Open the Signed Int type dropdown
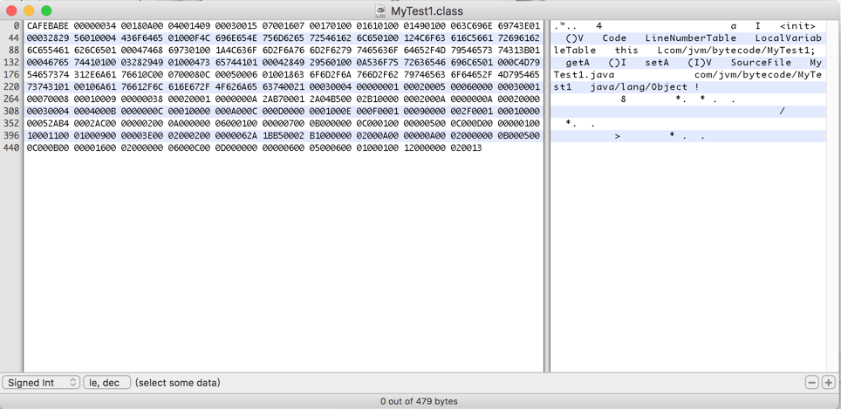 [x=41, y=383]
